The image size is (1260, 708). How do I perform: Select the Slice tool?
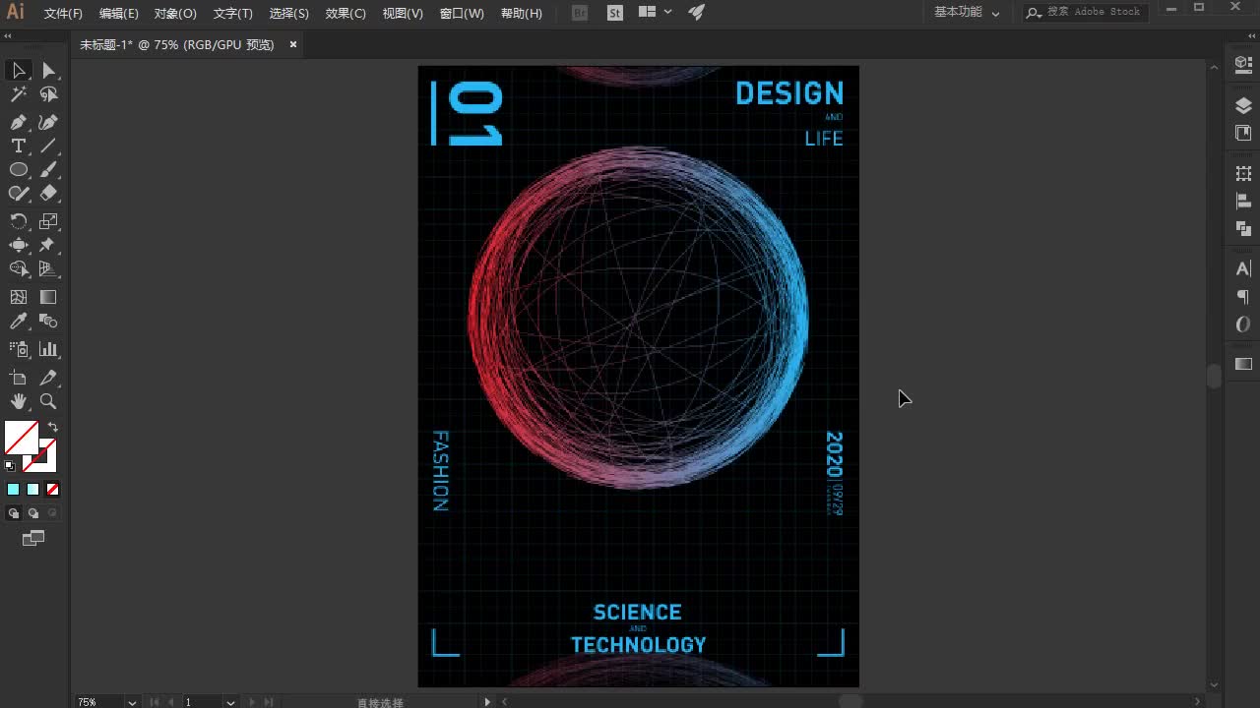48,378
